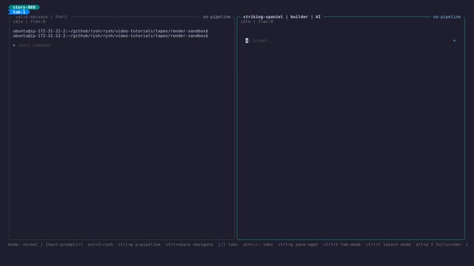The width and height of the screenshot is (474, 266).
Task: Click the ctrl+space navigate hint
Action: (x=190, y=245)
